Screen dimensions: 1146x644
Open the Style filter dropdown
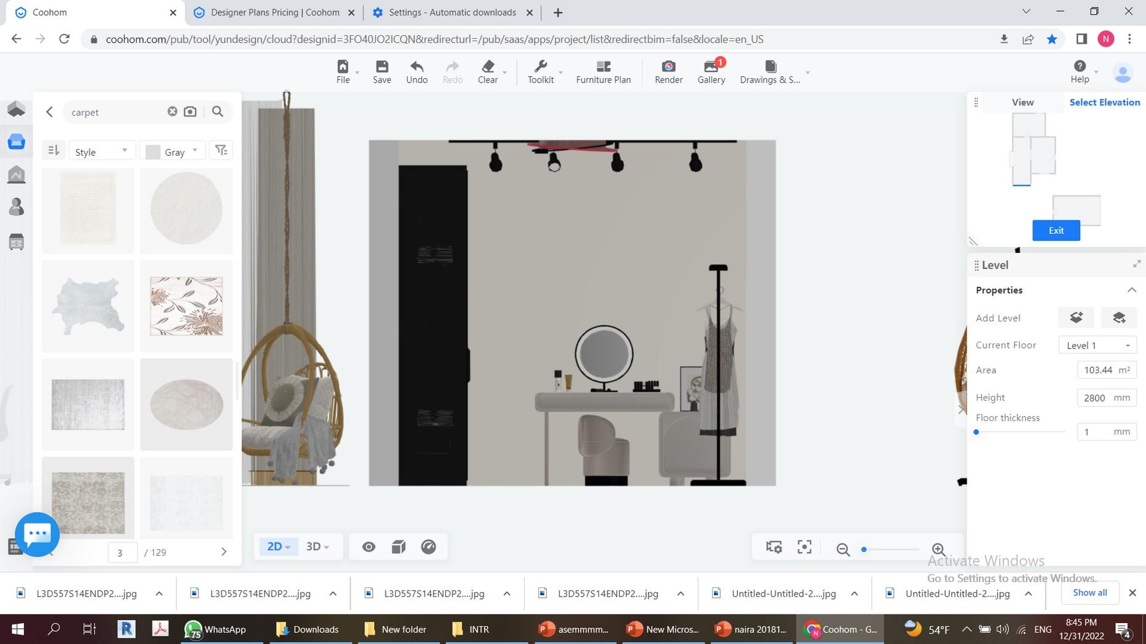101,151
